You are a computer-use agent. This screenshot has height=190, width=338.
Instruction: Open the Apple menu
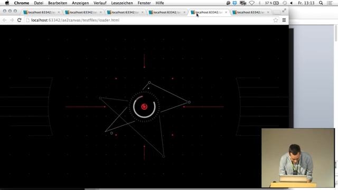7,3
